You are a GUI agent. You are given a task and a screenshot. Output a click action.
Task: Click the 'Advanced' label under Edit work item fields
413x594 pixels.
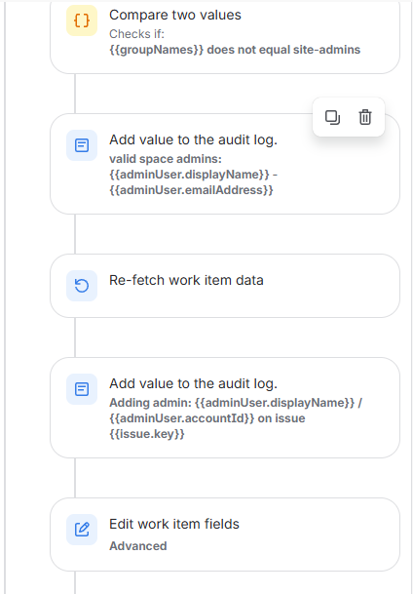coord(138,546)
